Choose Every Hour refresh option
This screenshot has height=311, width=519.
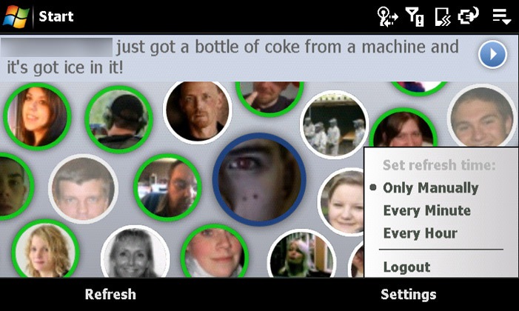tap(421, 233)
